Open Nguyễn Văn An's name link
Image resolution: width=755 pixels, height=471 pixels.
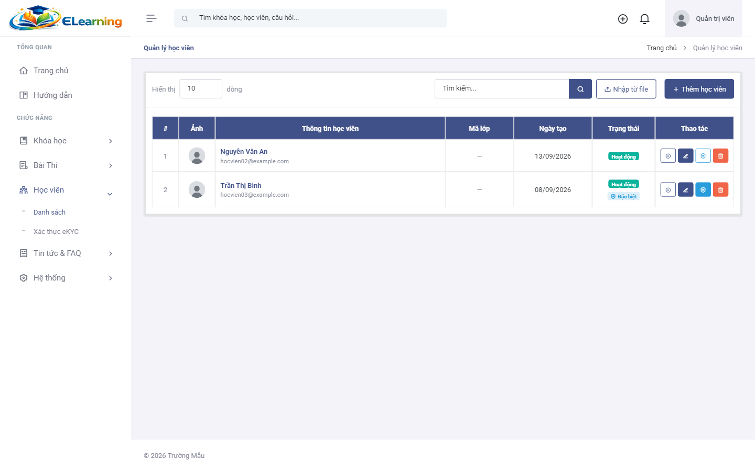(x=244, y=152)
